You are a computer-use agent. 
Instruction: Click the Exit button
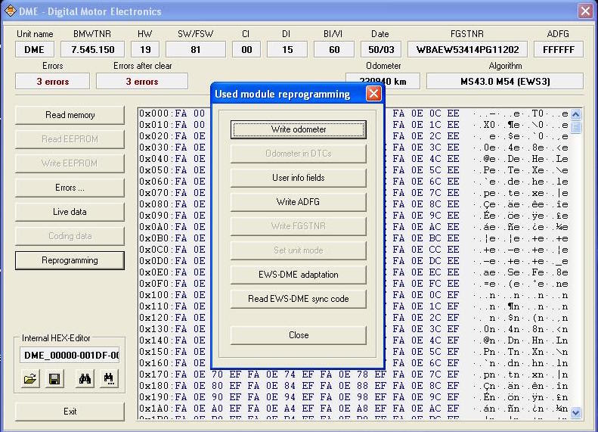point(70,412)
